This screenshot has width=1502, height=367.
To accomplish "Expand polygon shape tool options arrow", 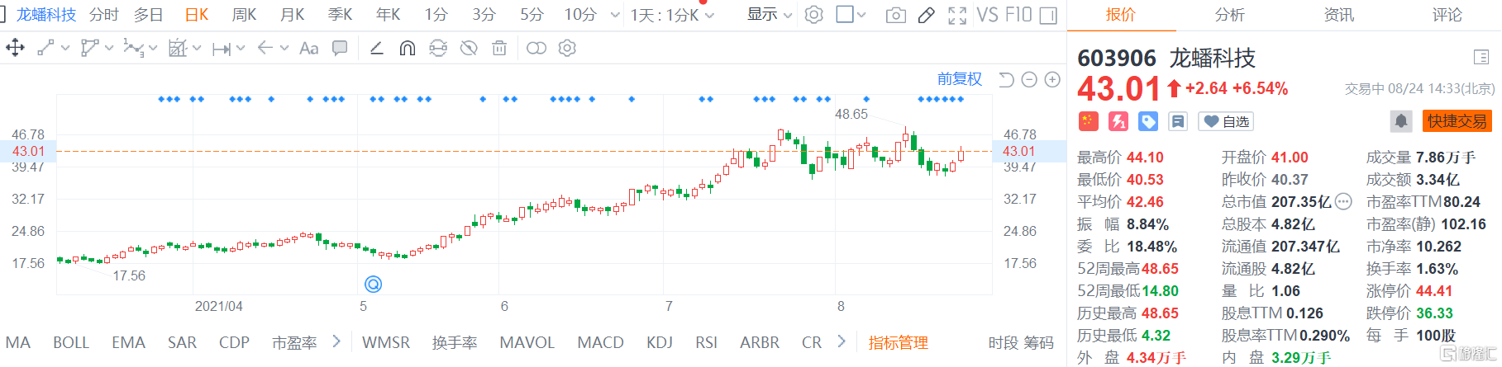I will [109, 48].
